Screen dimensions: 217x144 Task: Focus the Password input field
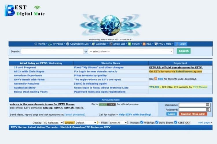195,109
